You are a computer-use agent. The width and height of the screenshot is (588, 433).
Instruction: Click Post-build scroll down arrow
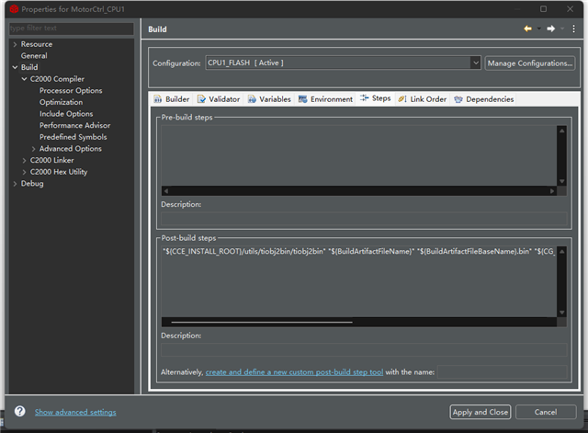(x=561, y=313)
